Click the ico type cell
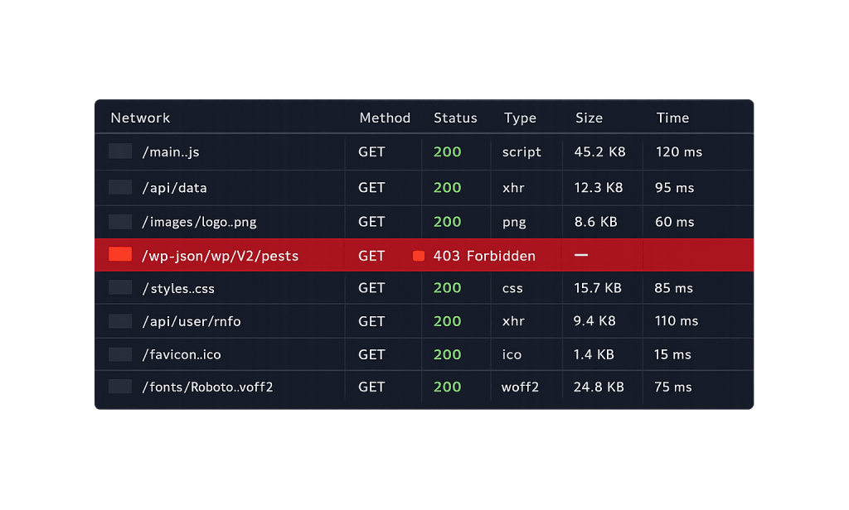This screenshot has height=510, width=849. coord(512,354)
